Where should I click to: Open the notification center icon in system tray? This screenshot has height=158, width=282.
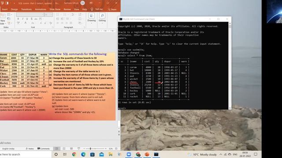pos(256,154)
